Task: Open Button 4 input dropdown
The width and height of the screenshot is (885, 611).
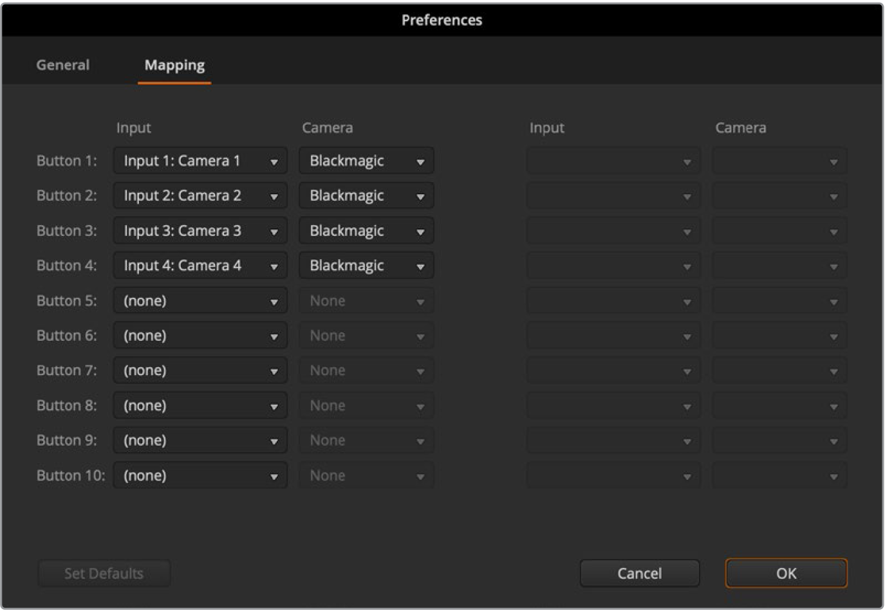Action: [x=200, y=266]
